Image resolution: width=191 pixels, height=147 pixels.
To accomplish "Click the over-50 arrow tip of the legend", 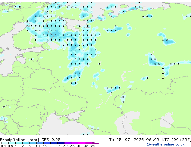I will click(95, 143).
